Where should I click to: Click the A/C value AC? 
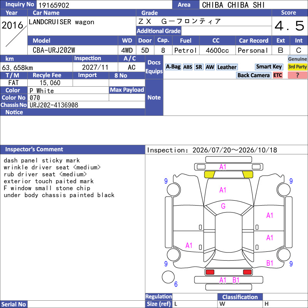pyautogui.click(x=132, y=67)
